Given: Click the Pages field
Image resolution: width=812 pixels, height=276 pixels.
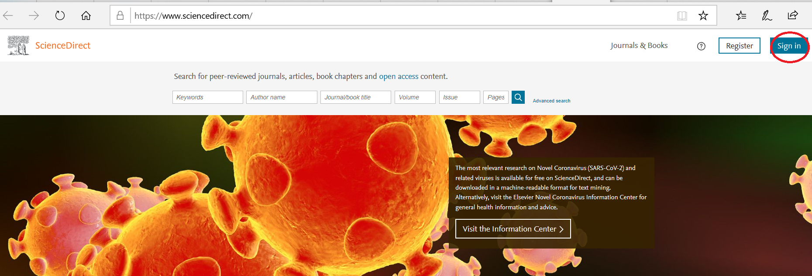Looking at the screenshot, I should pyautogui.click(x=496, y=97).
